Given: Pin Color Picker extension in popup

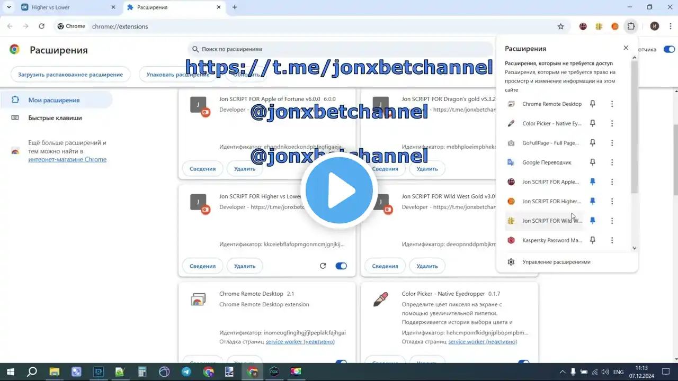Looking at the screenshot, I should coord(593,123).
